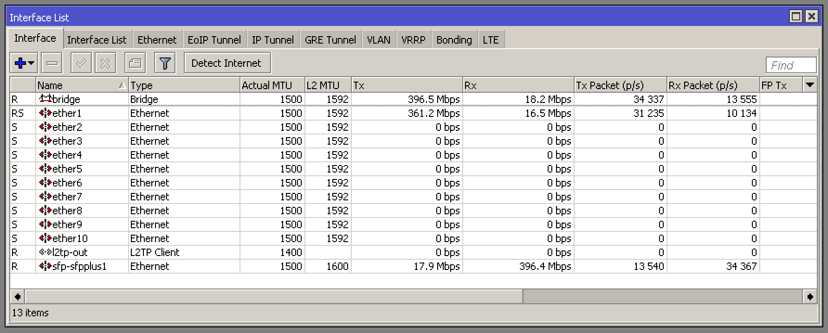Sort by Rx Packet (p/s) column header

click(x=713, y=85)
